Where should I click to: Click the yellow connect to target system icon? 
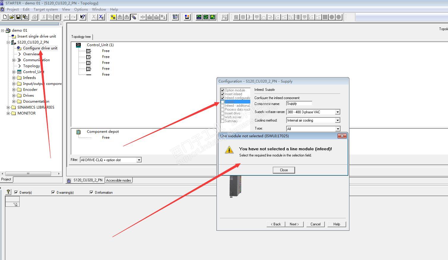113,17
